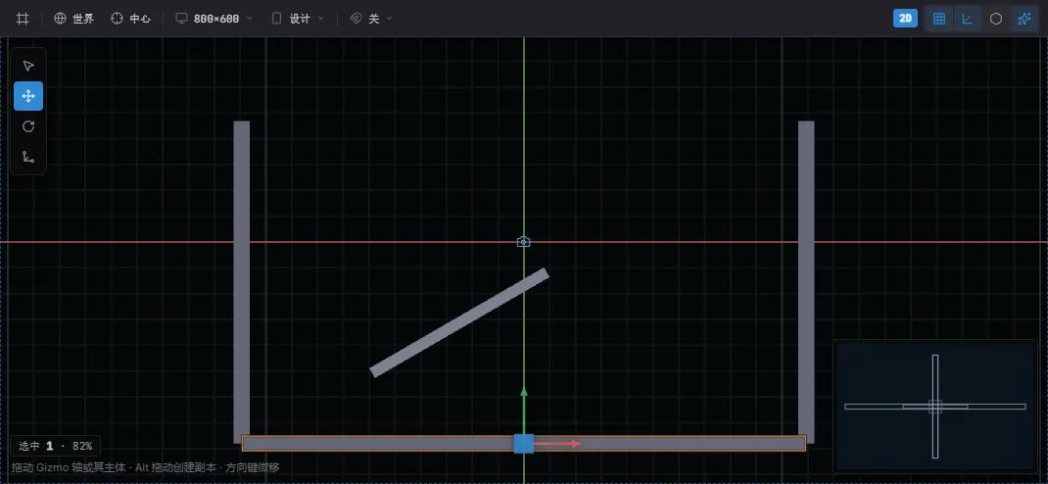Select the Move tool
The image size is (1048, 484).
(28, 96)
